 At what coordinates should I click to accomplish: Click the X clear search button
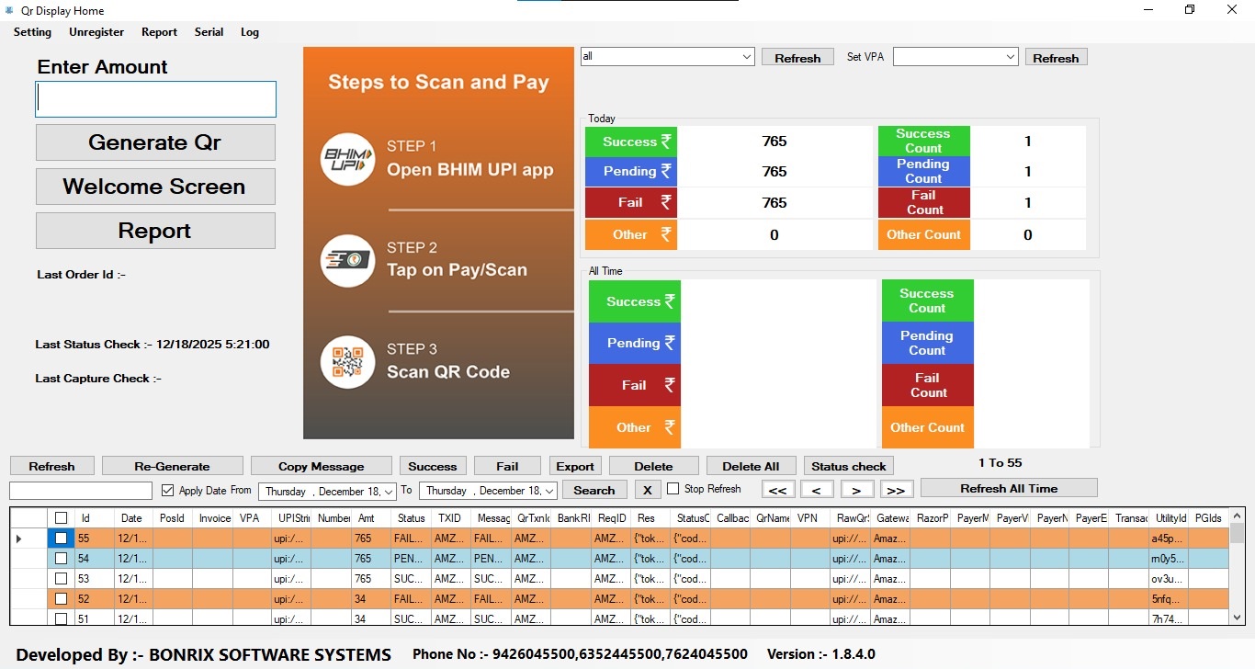tap(647, 490)
